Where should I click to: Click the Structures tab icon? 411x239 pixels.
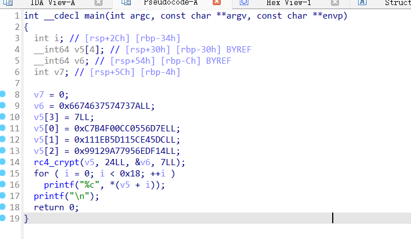(x=362, y=2)
